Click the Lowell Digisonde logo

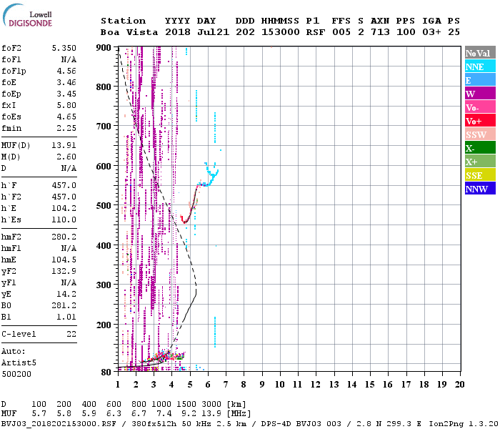27,16
